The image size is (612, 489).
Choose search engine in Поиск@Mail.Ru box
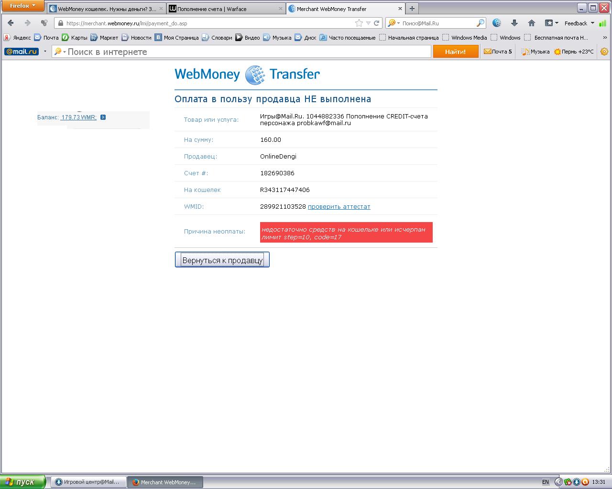point(393,23)
